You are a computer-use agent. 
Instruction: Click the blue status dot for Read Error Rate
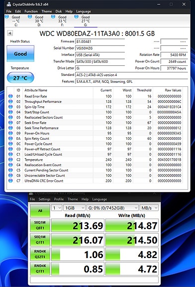coord(10,96)
